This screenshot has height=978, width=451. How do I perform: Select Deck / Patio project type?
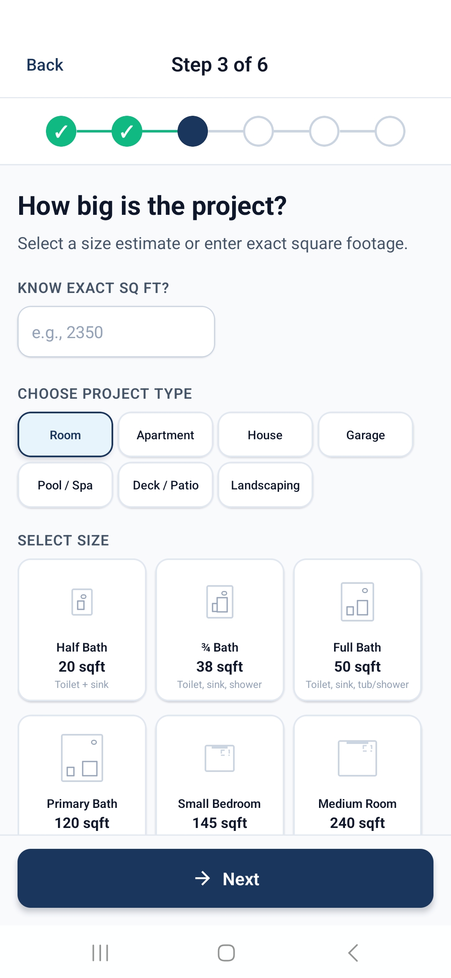(x=165, y=485)
